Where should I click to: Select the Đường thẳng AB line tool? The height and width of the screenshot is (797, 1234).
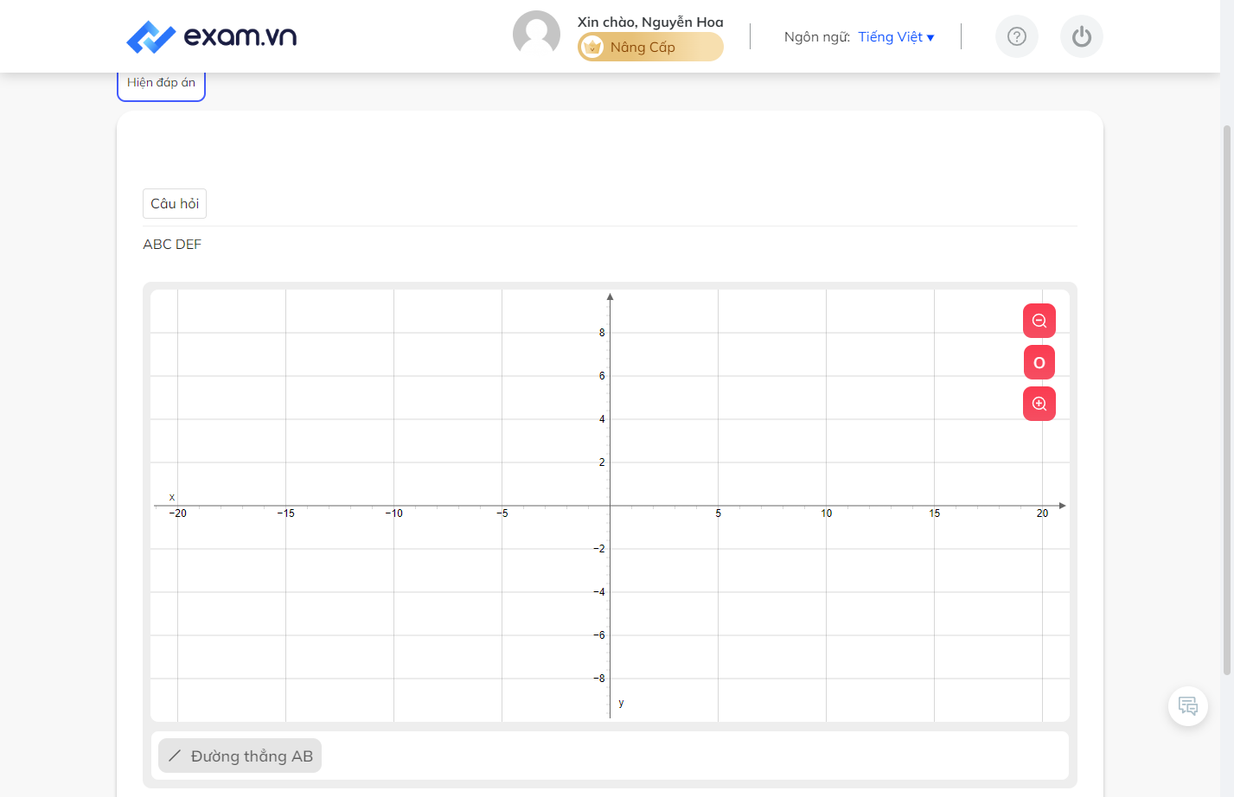click(x=240, y=756)
